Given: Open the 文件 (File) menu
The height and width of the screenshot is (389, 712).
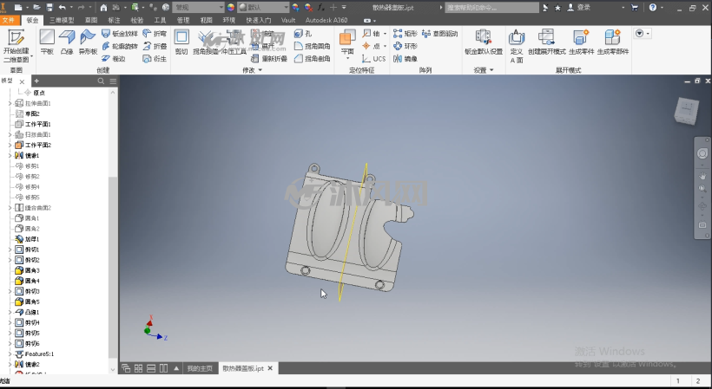Looking at the screenshot, I should (8, 20).
